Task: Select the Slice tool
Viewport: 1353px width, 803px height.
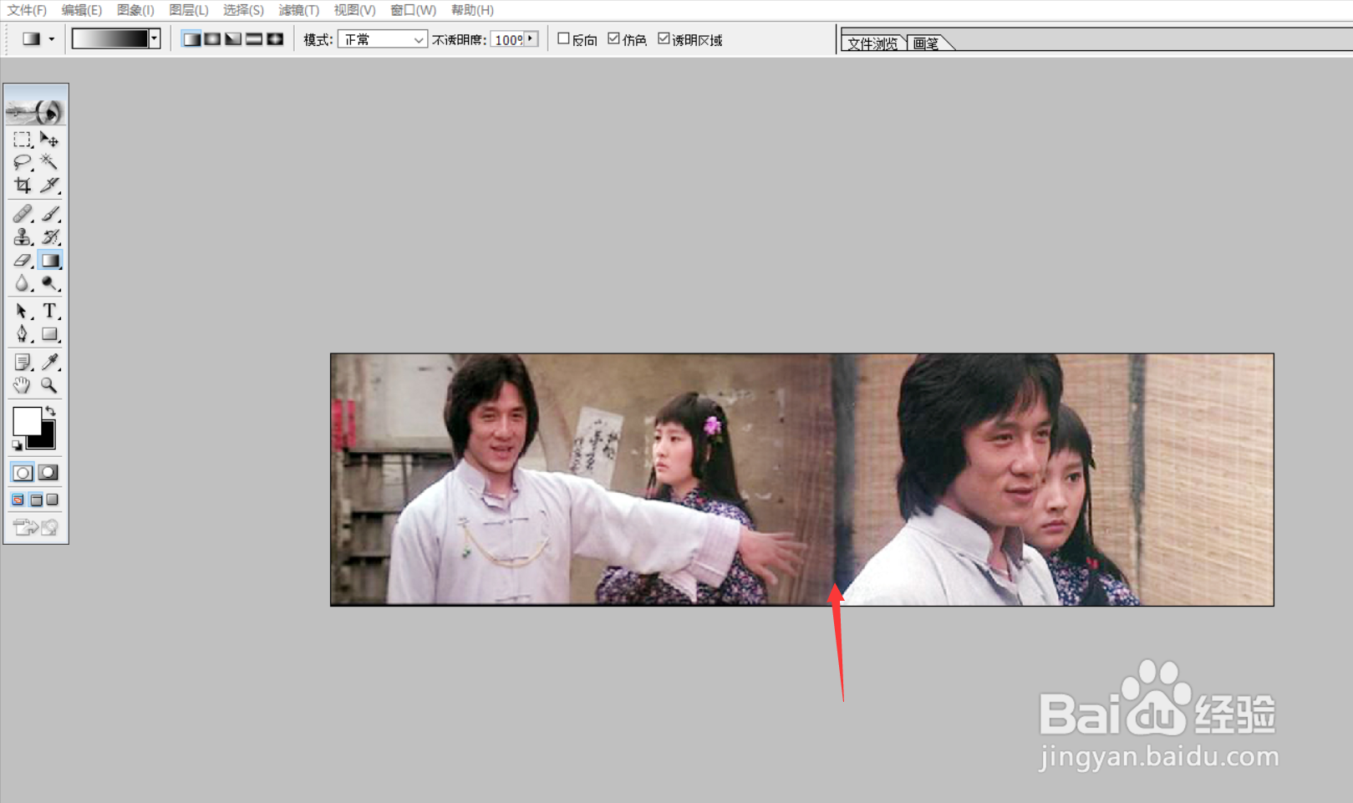Action: 49,185
